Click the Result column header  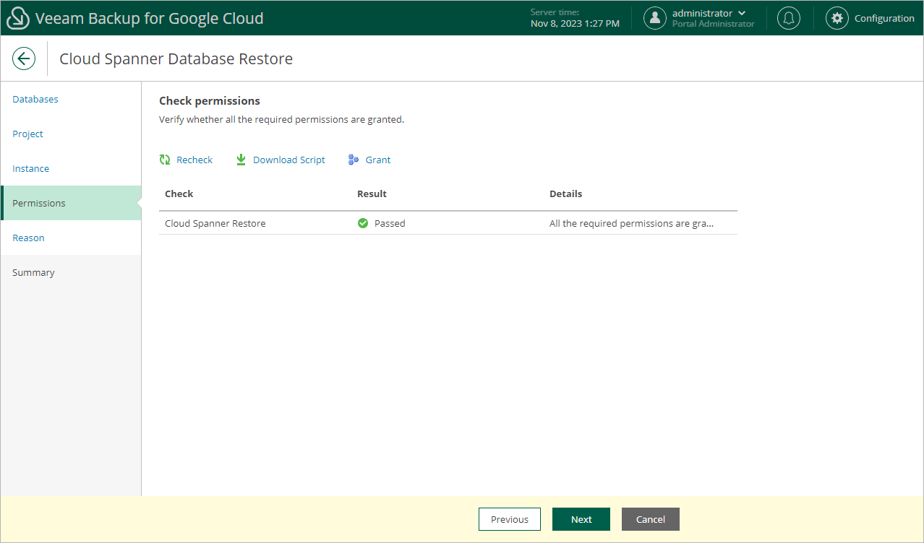[372, 194]
